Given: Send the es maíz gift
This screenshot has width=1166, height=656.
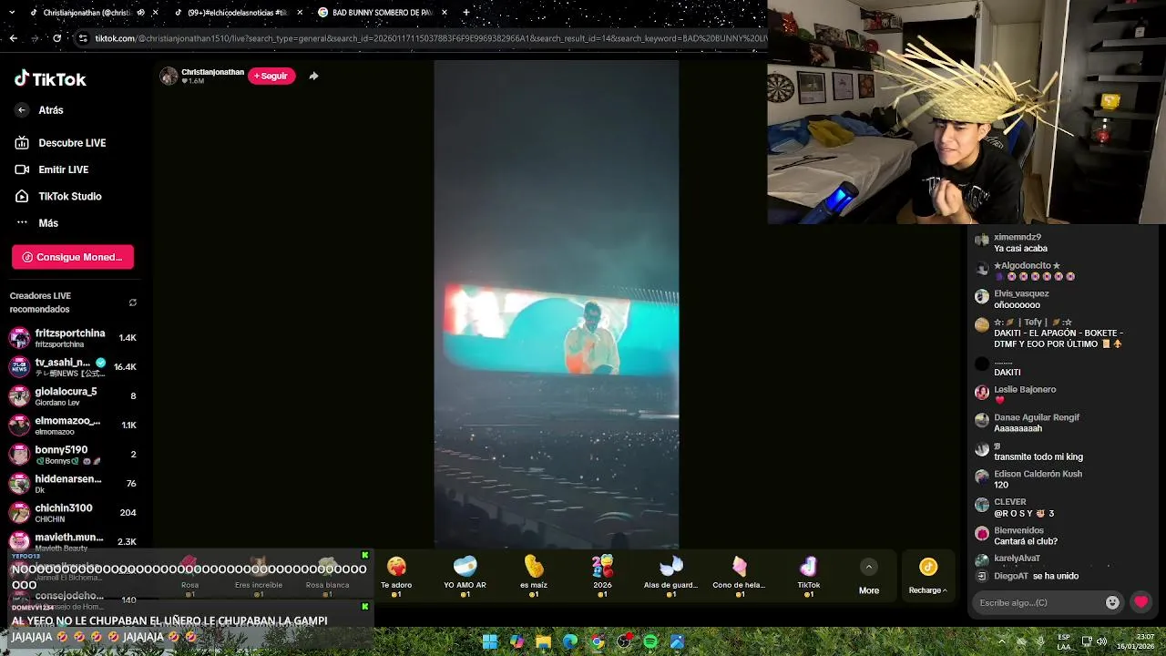Looking at the screenshot, I should (x=534, y=577).
